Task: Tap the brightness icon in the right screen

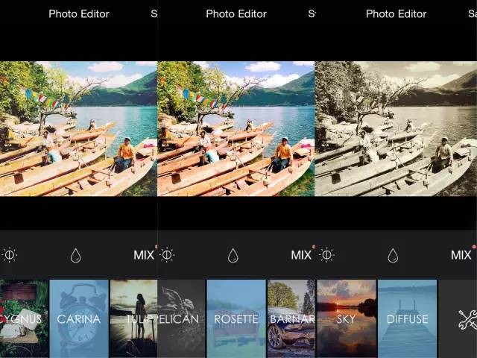Action: click(x=326, y=255)
